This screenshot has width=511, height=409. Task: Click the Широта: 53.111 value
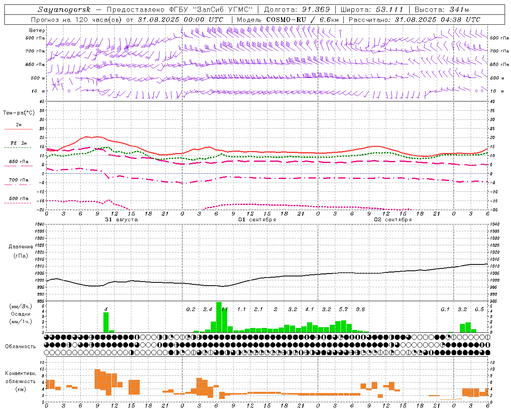click(372, 10)
